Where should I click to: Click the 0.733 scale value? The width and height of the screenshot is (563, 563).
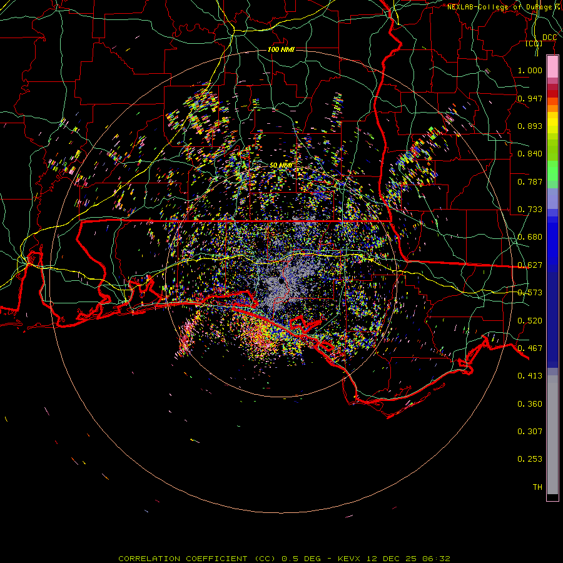tap(530, 210)
